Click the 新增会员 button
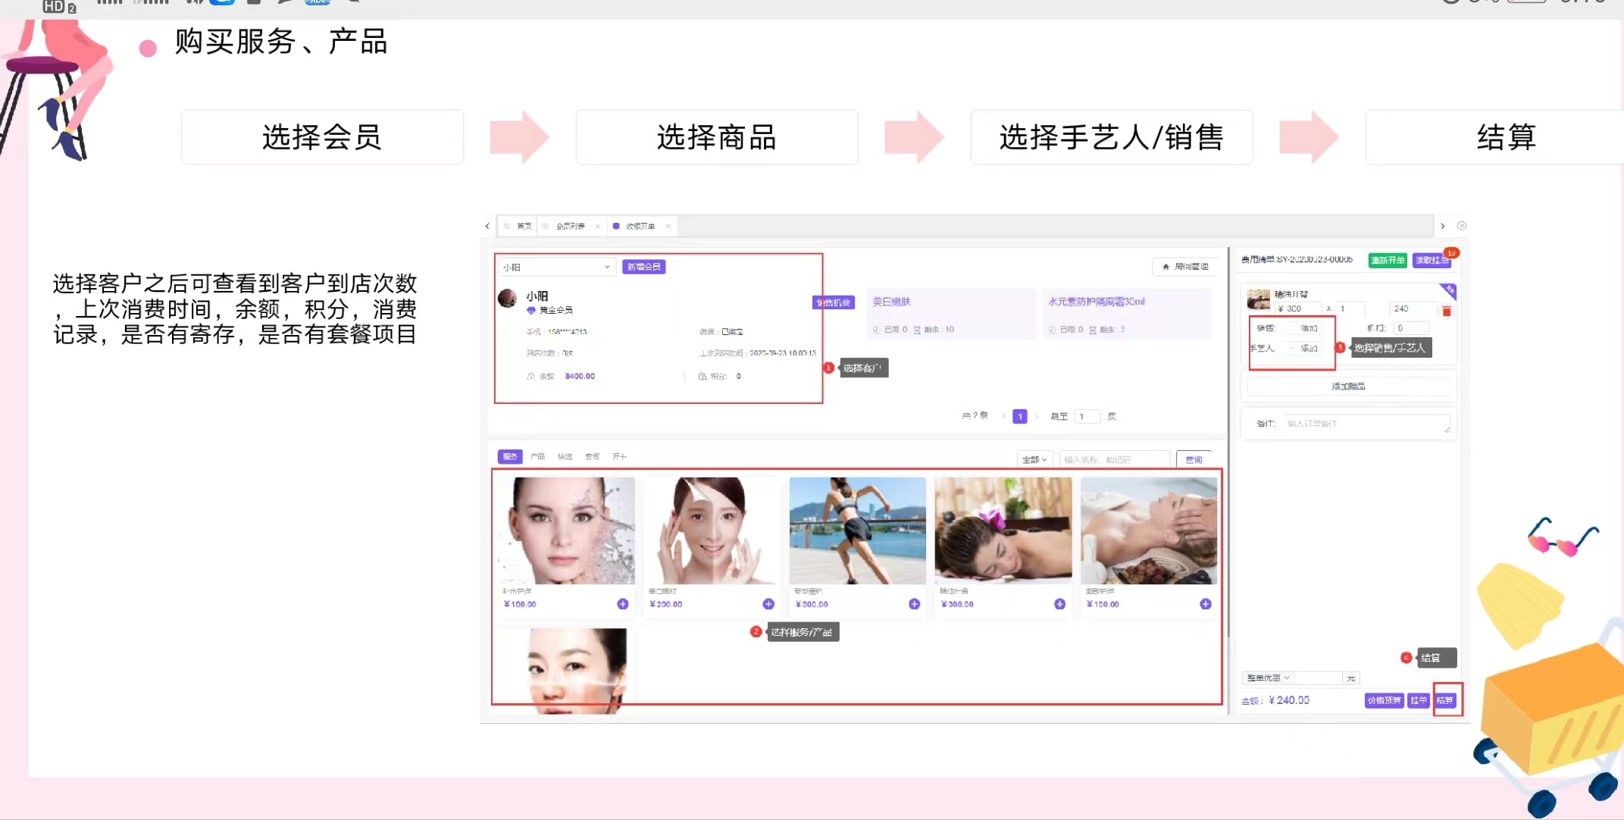The image size is (1624, 820). coord(643,267)
